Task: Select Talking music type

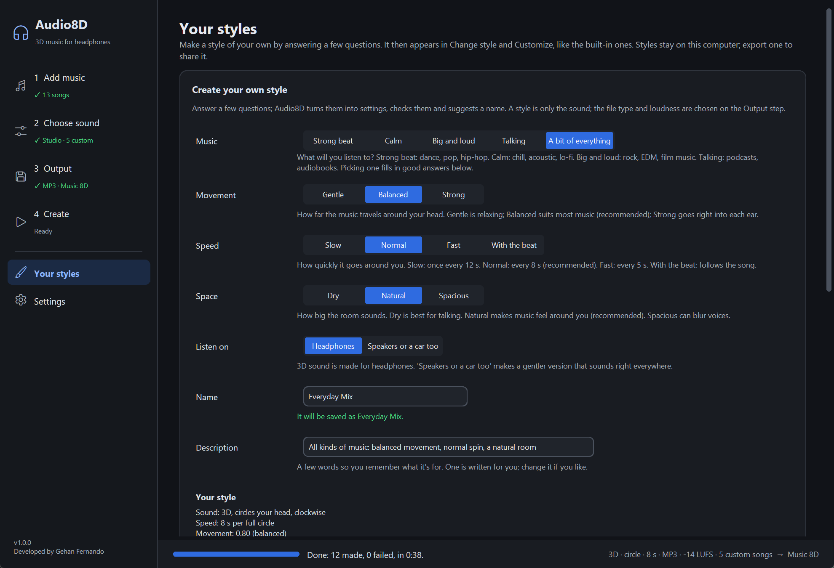Action: pyautogui.click(x=513, y=141)
